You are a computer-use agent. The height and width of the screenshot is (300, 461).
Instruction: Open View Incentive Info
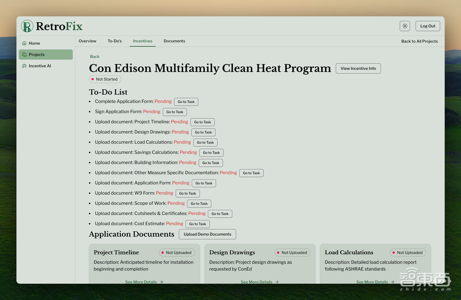[x=358, y=69]
